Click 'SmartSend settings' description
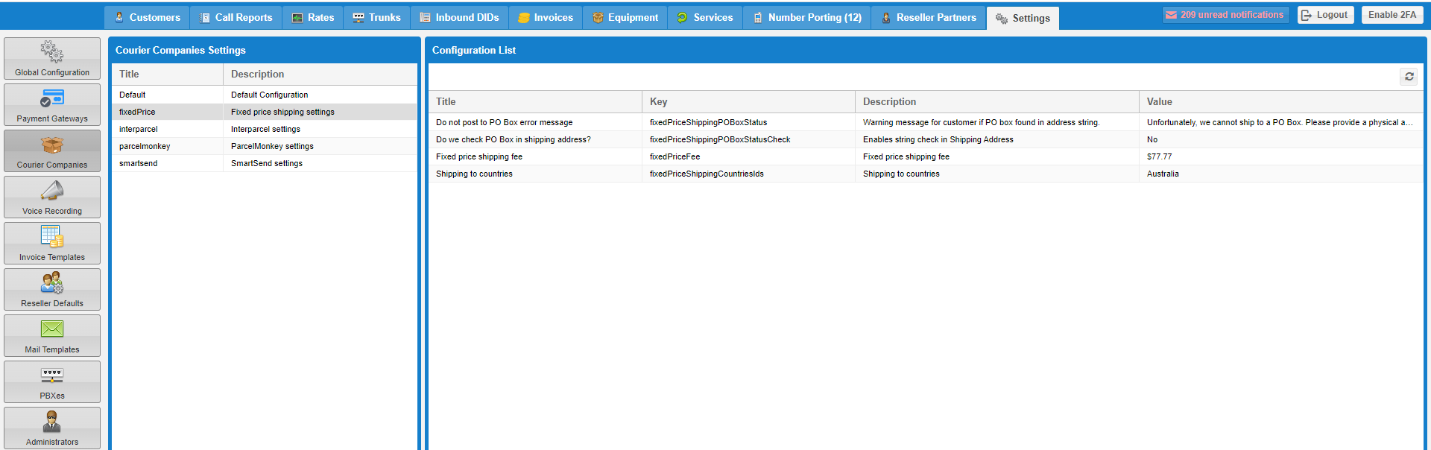 (267, 163)
